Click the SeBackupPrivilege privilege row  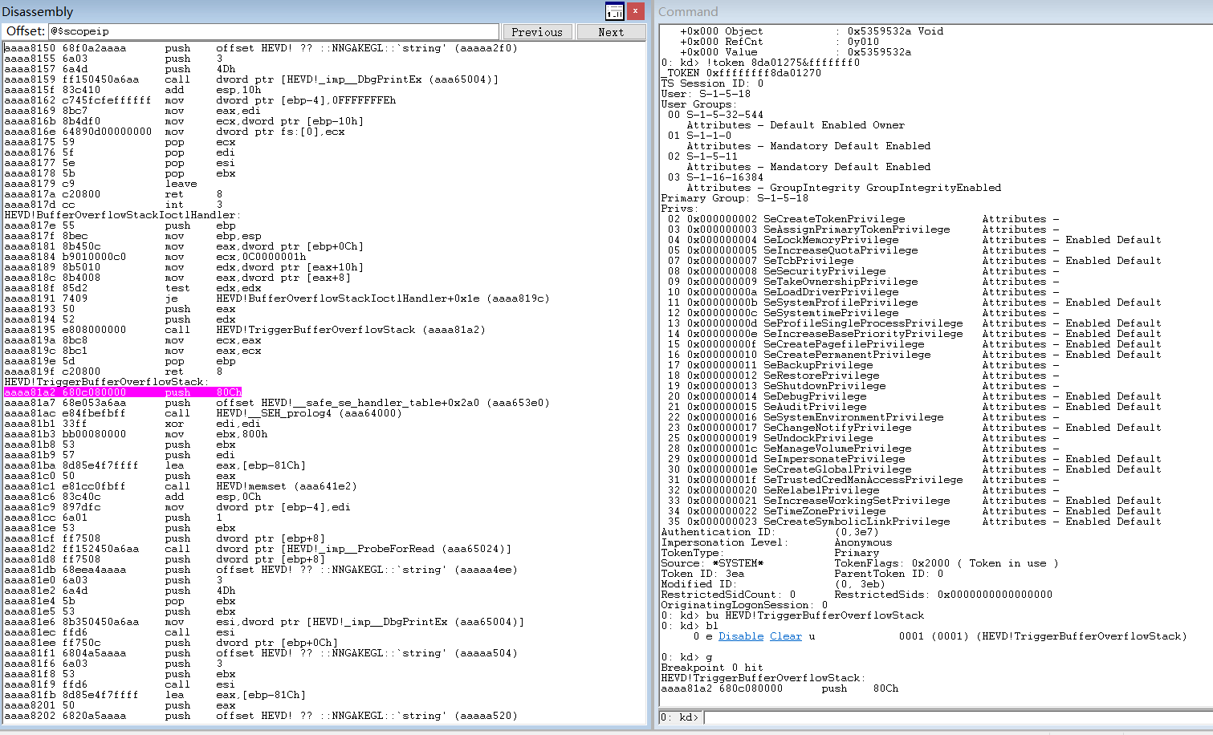863,365
